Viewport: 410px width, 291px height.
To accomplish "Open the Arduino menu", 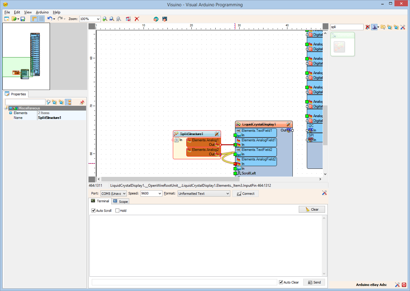I will pyautogui.click(x=42, y=12).
